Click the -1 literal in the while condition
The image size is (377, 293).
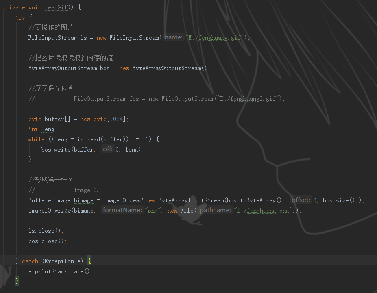(x=145, y=139)
